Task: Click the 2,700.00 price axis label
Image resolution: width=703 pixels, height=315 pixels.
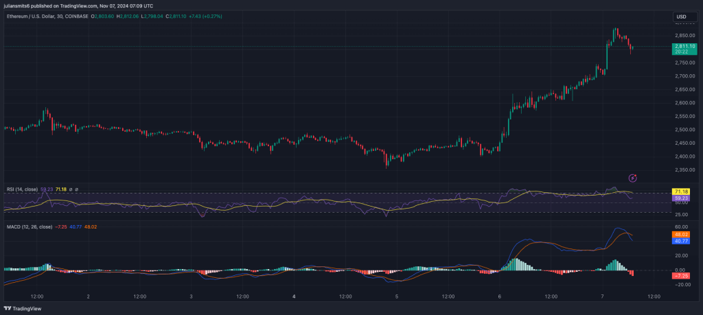Action: pos(684,75)
